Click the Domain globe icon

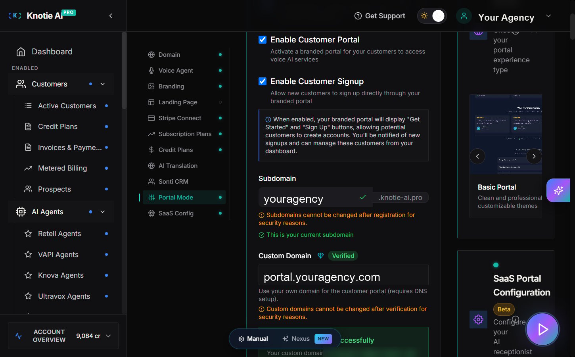151,55
